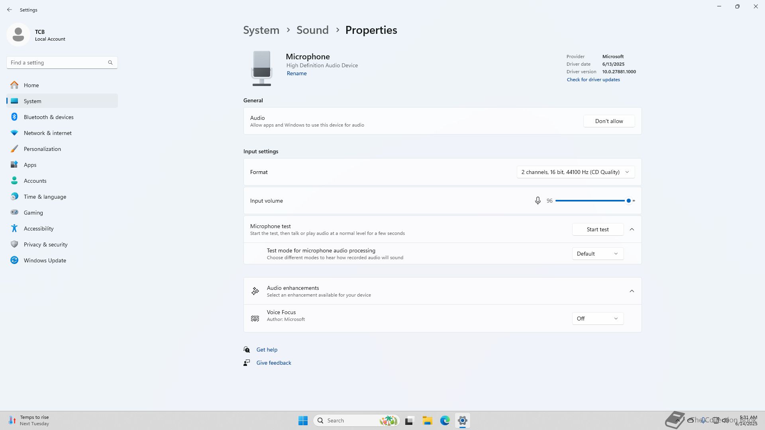Open the Bluetooth & devices section
This screenshot has height=430, width=765.
tap(49, 117)
